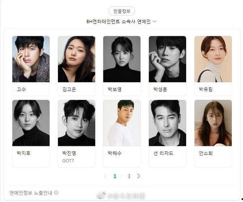Click the 박유림 name link
Screen dimensions: 243x202
(x=206, y=89)
